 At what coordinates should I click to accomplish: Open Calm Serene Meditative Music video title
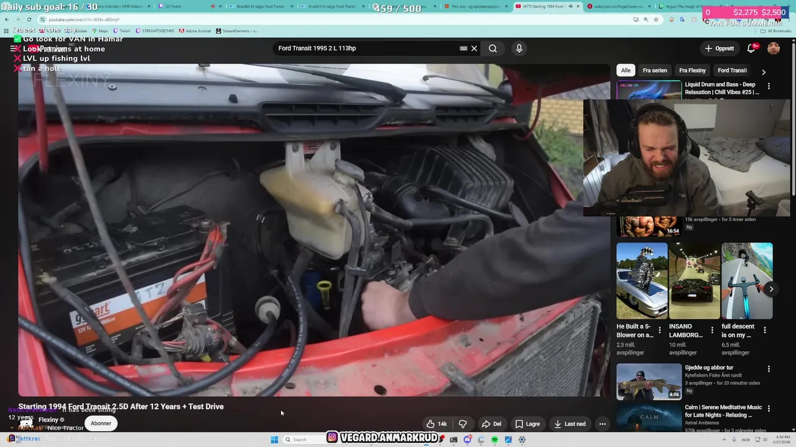coord(723,411)
